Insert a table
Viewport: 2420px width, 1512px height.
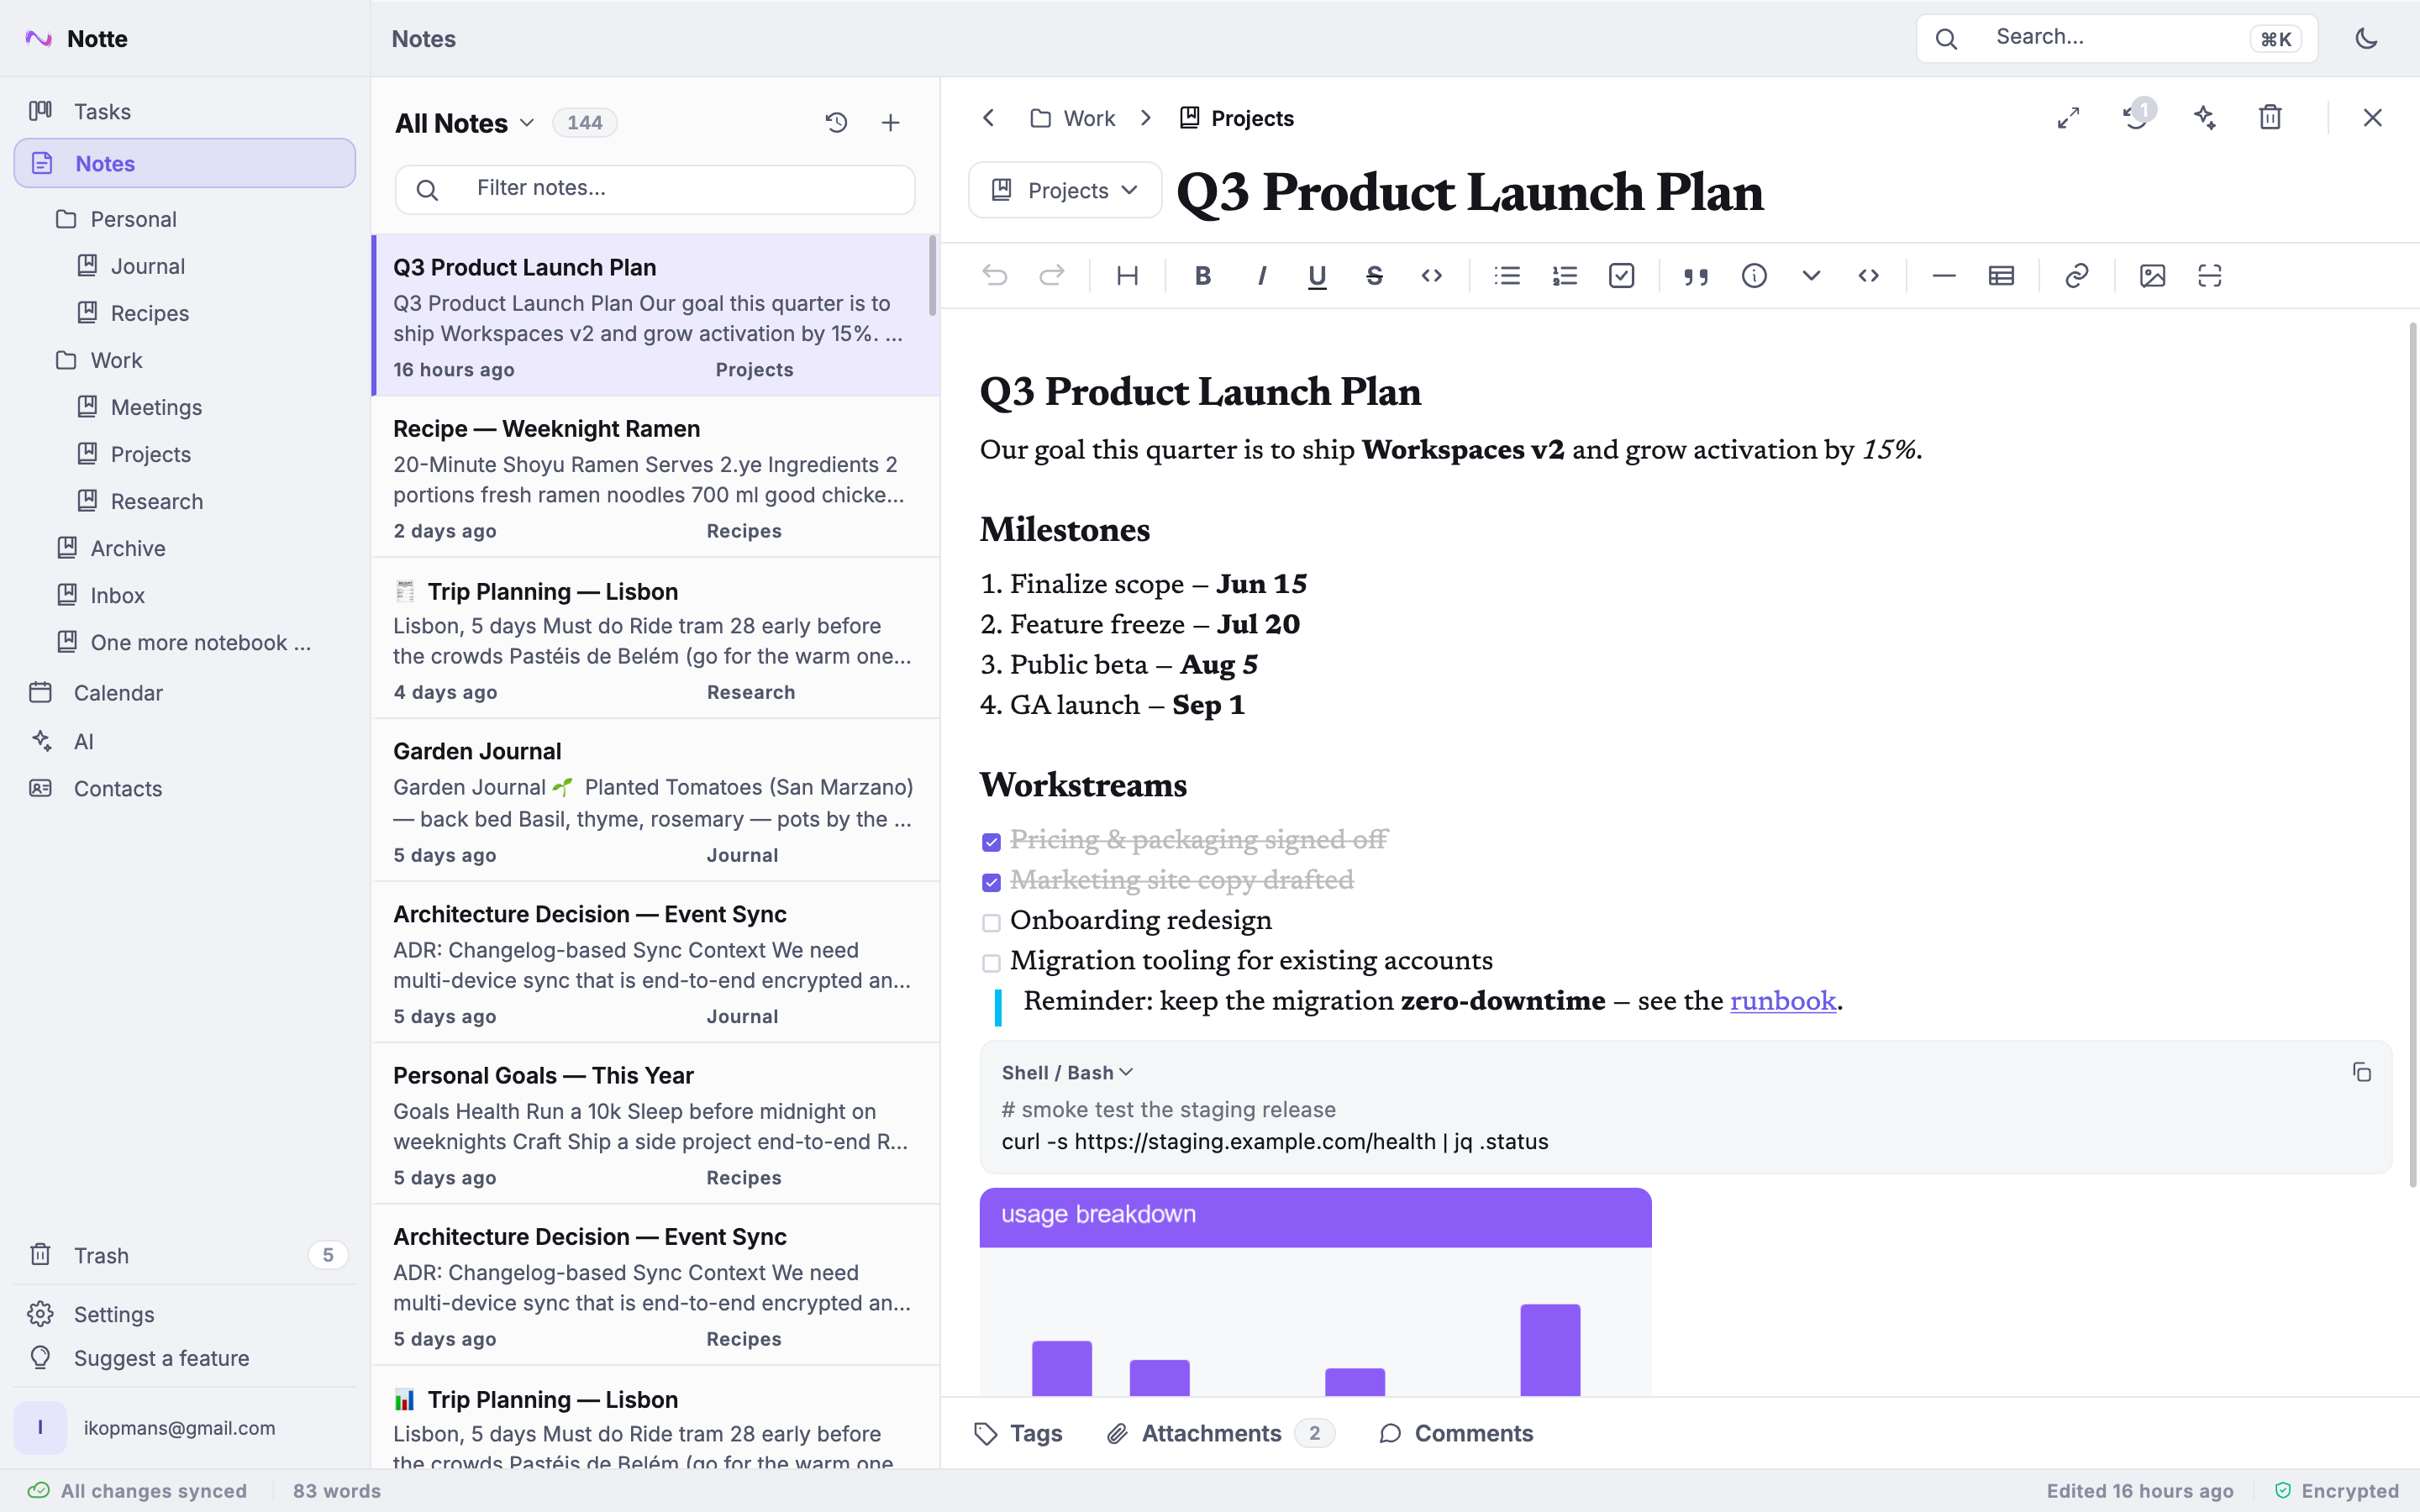(x=2001, y=275)
